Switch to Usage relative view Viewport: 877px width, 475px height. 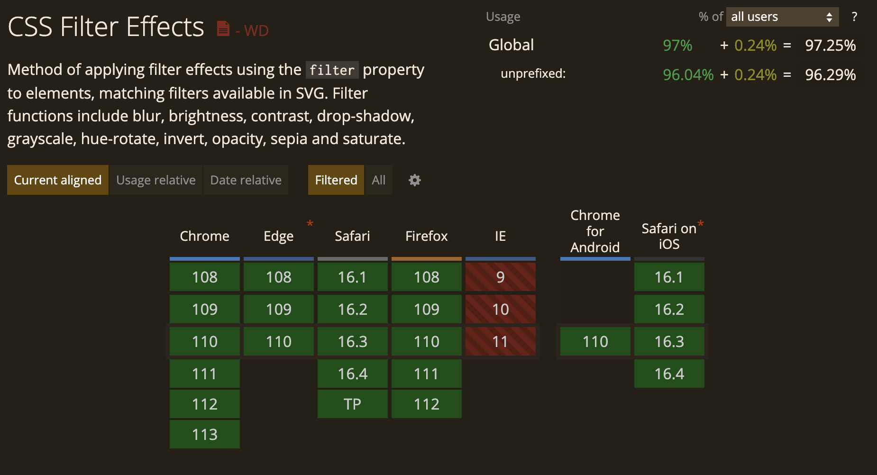click(156, 180)
